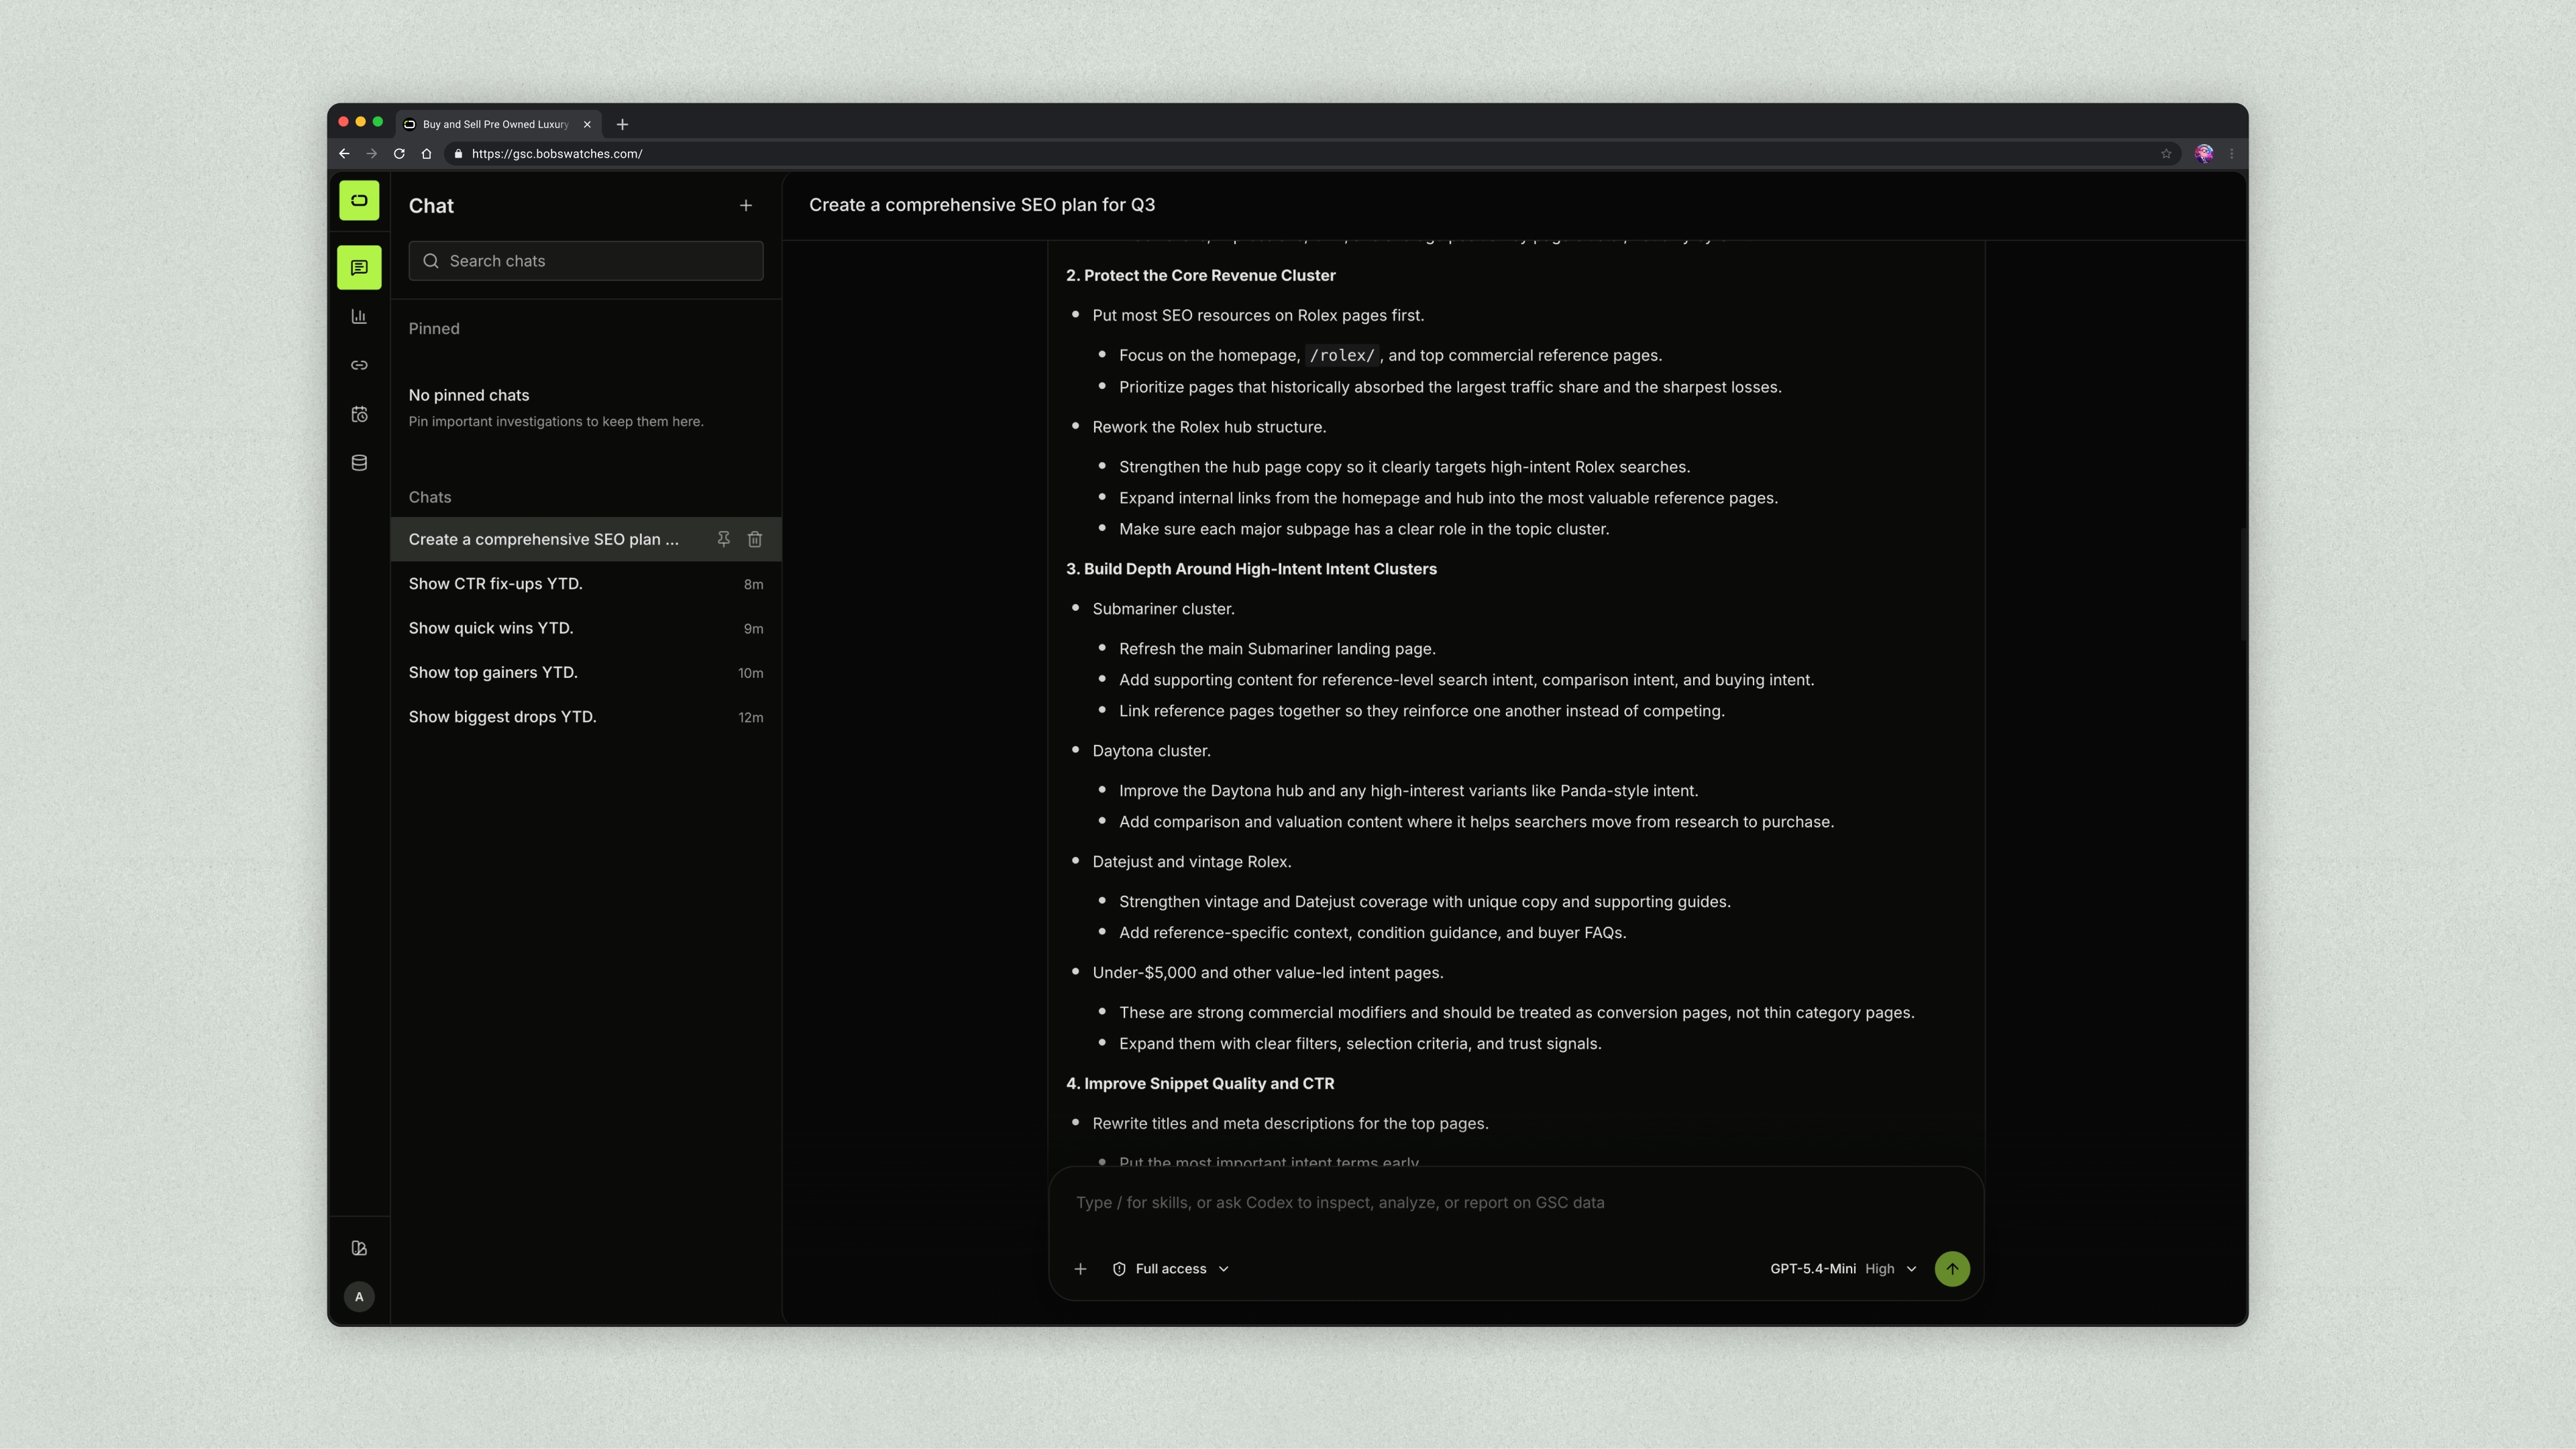Open browser home page
The image size is (2576, 1449).
pyautogui.click(x=427, y=154)
